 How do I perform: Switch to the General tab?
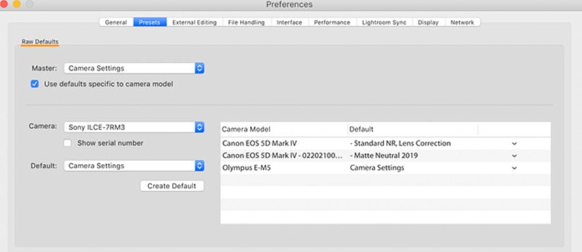pyautogui.click(x=116, y=22)
